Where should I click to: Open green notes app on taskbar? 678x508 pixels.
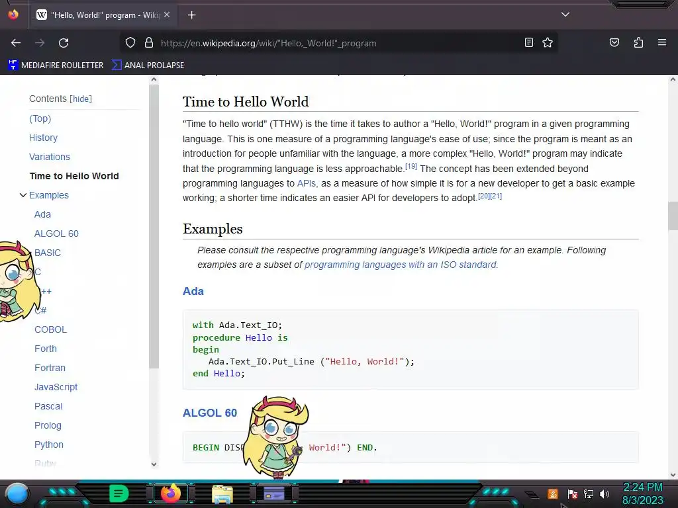119,493
